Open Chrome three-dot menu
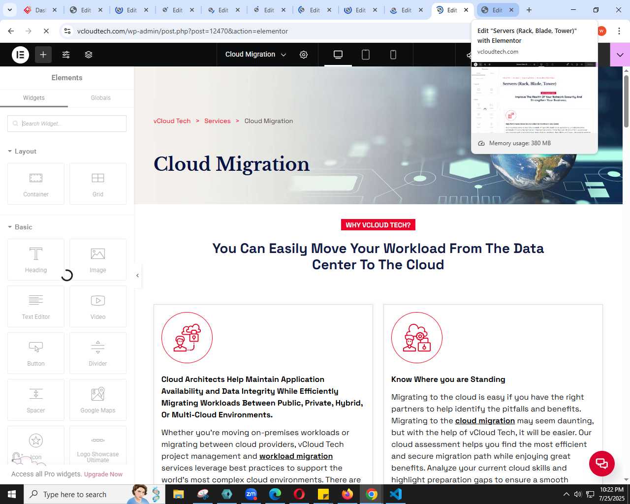Image resolution: width=630 pixels, height=504 pixels. tap(619, 31)
